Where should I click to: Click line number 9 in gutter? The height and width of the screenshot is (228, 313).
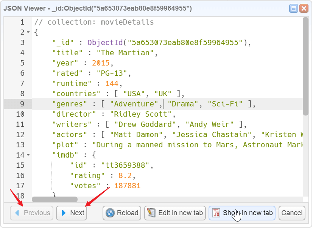pos(22,104)
